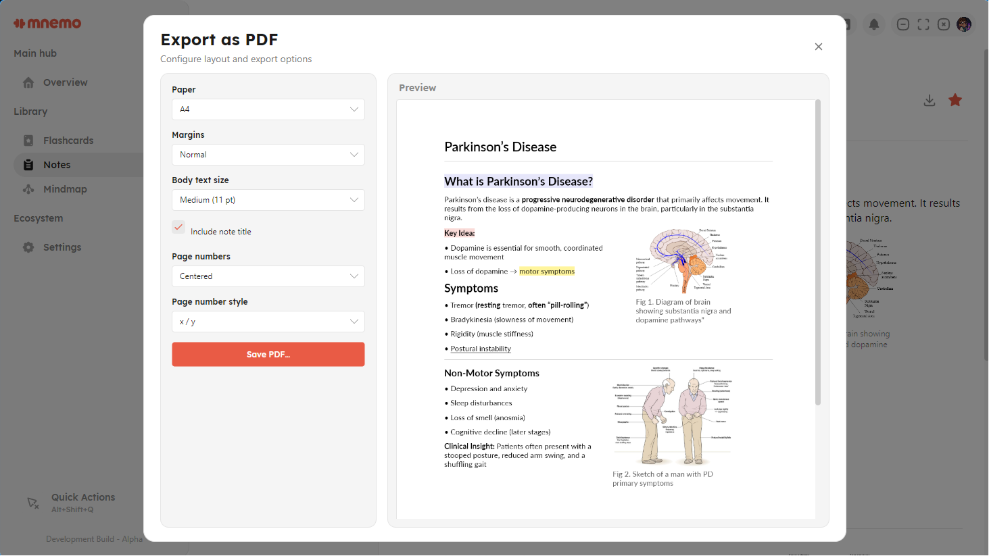Click the Mindmap node icon

click(28, 189)
